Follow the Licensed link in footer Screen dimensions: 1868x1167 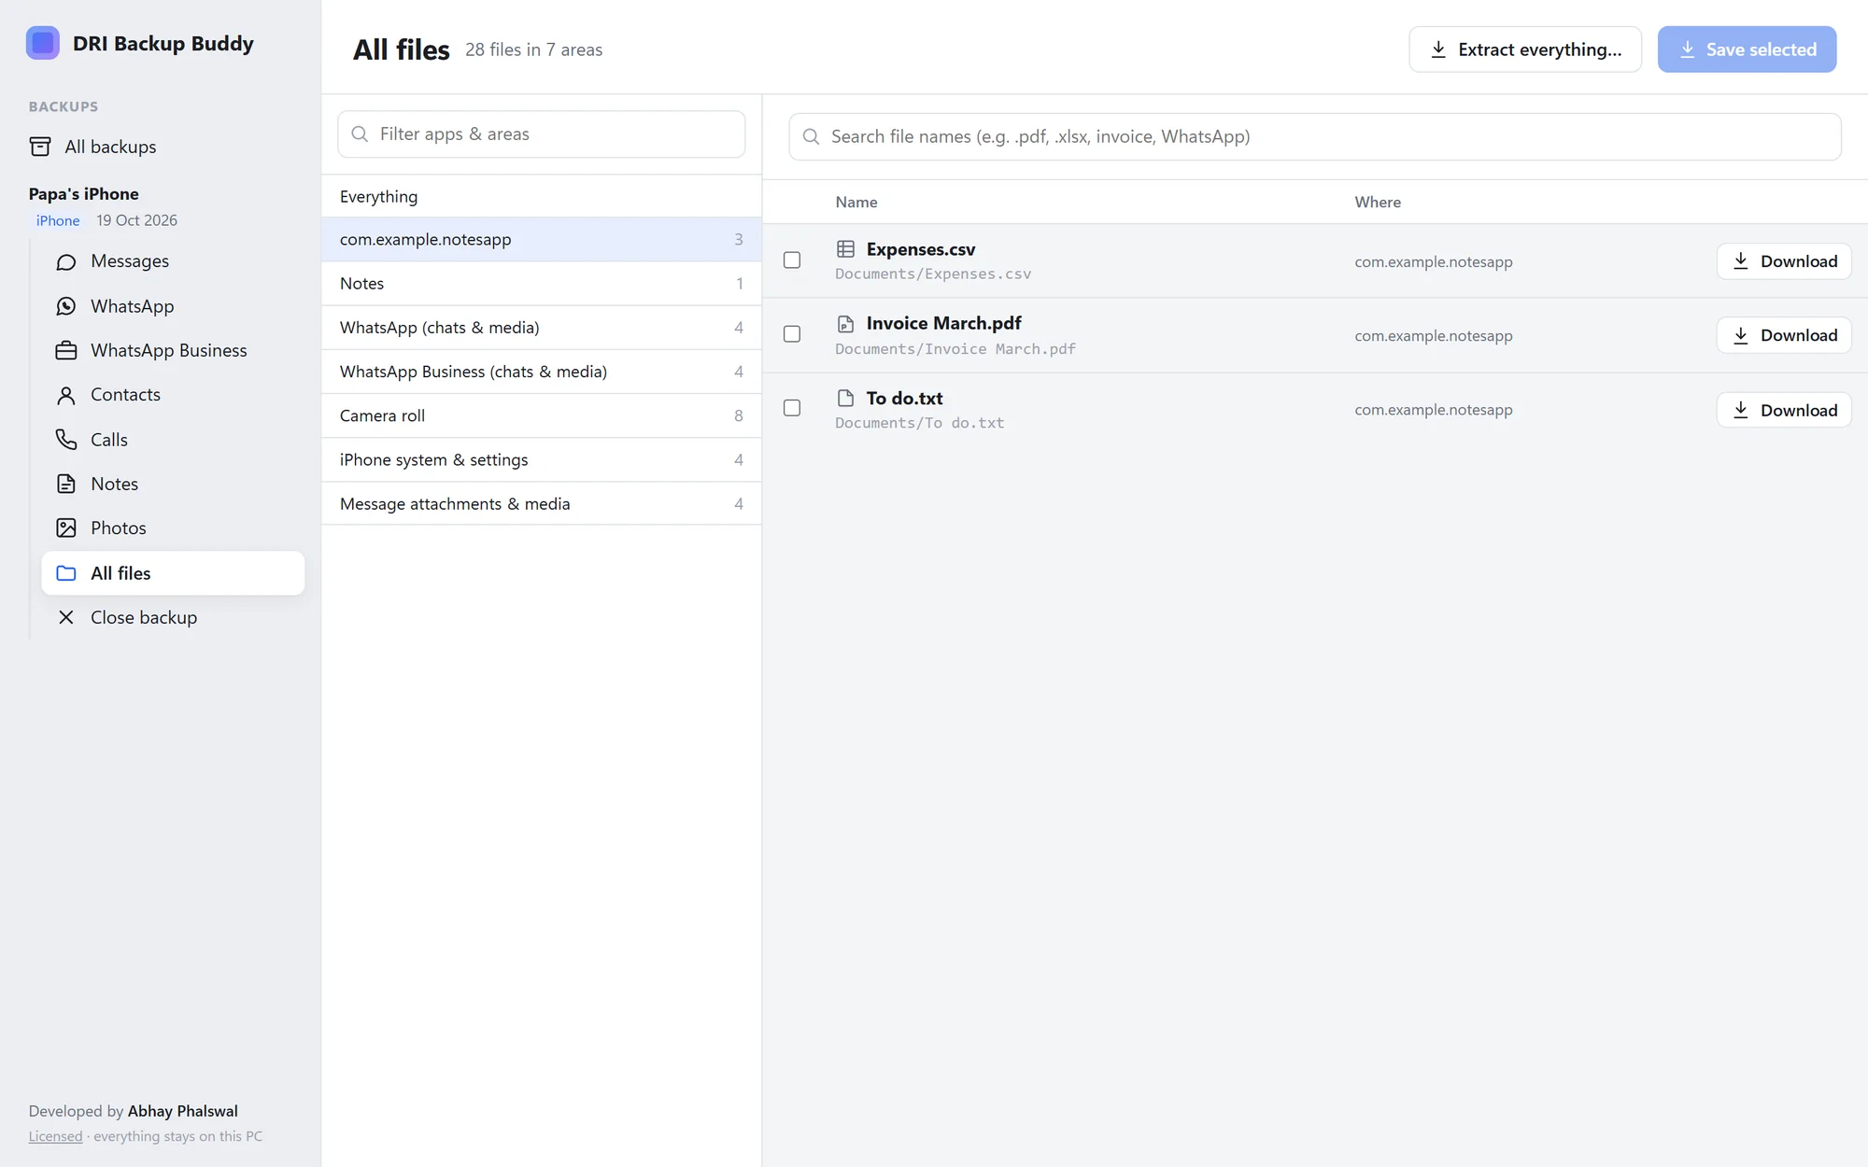[55, 1136]
